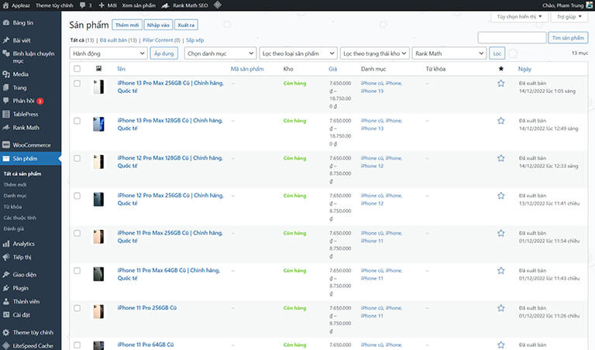This screenshot has height=350, width=595.
Task: Tick the select-all checkbox in table header
Action: 77,69
